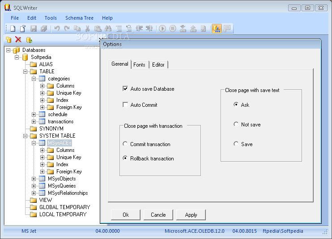The height and width of the screenshot is (239, 332).
Task: Open the Edit menu
Action: coord(32,18)
